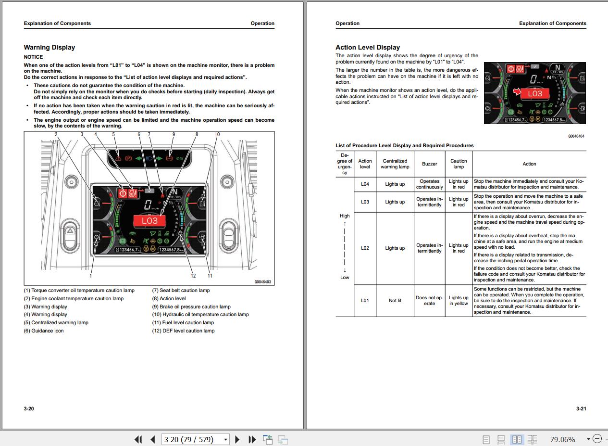Select two pages continuous layout
Screen dimensions: 608x446
coord(532,439)
